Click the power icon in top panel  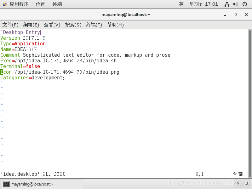tap(245, 4)
